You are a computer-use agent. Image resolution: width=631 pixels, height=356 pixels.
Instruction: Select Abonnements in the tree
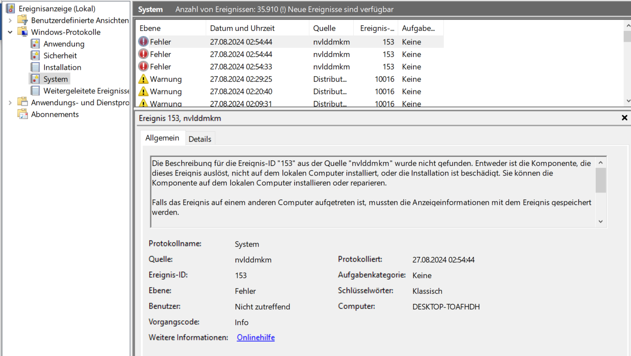point(55,114)
